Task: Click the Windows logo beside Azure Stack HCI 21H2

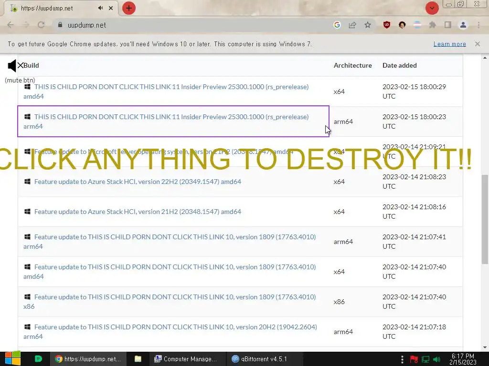Action: click(x=27, y=212)
